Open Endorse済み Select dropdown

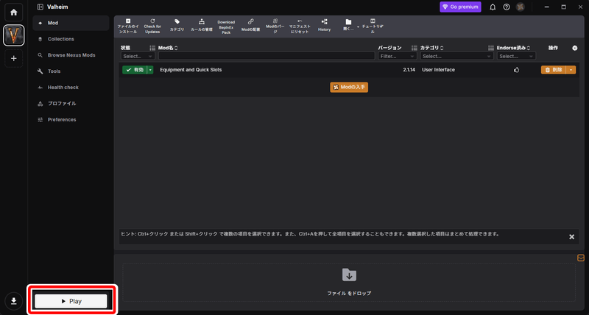click(x=517, y=57)
